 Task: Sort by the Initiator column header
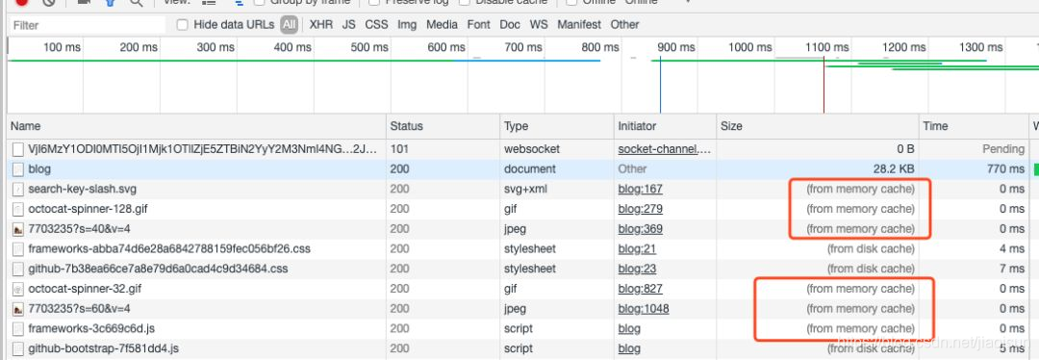(x=666, y=126)
